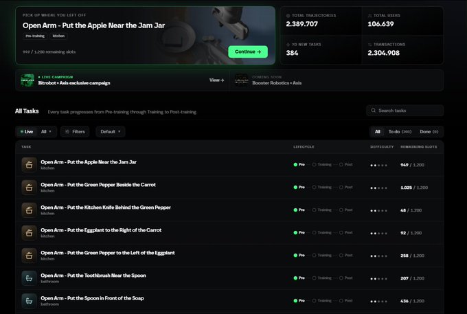Click Post stage of Apple Near Jam Jar row
The image size is (467, 314).
tap(345, 164)
